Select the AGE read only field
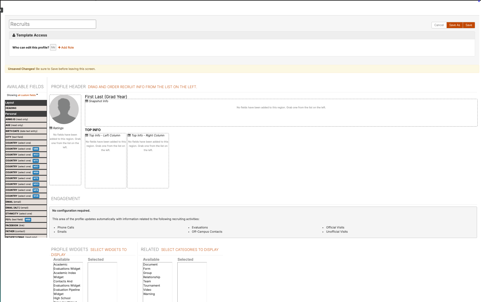The width and height of the screenshot is (481, 302). coord(26,125)
